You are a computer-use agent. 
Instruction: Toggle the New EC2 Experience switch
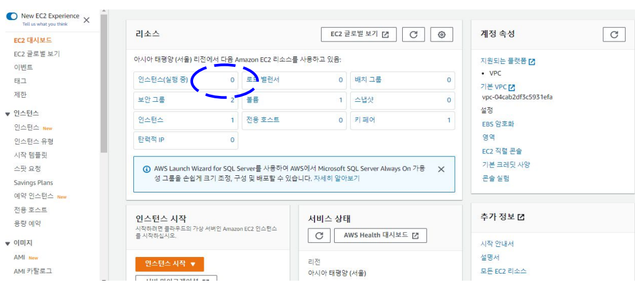tap(12, 16)
